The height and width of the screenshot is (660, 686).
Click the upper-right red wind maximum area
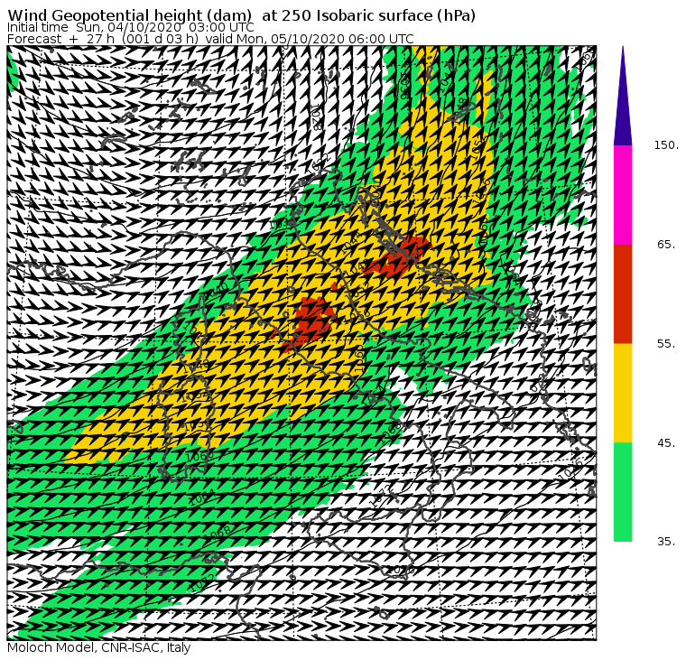point(398,258)
